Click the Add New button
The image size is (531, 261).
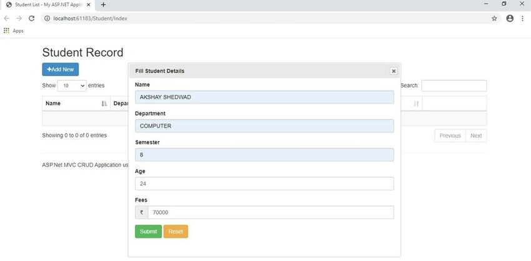click(60, 69)
